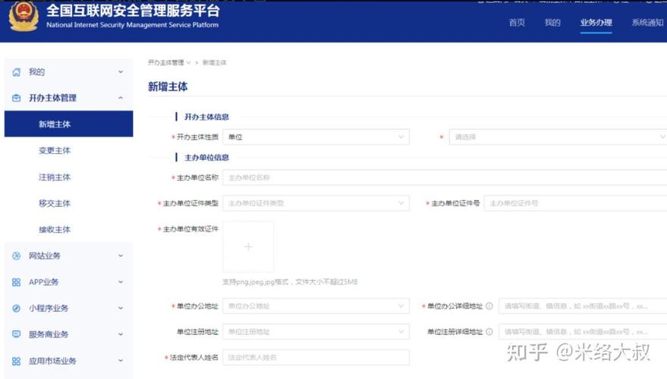
Task: Click the 应用市场业务 grid icon
Action: click(x=16, y=361)
